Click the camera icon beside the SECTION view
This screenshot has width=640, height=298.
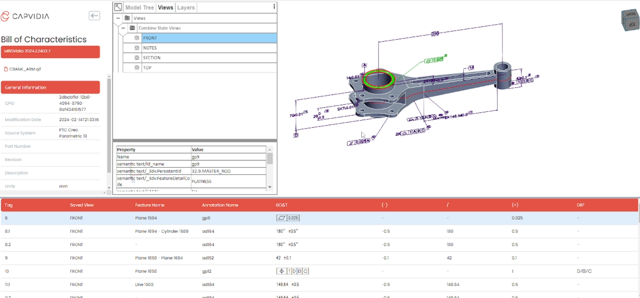[x=137, y=57]
